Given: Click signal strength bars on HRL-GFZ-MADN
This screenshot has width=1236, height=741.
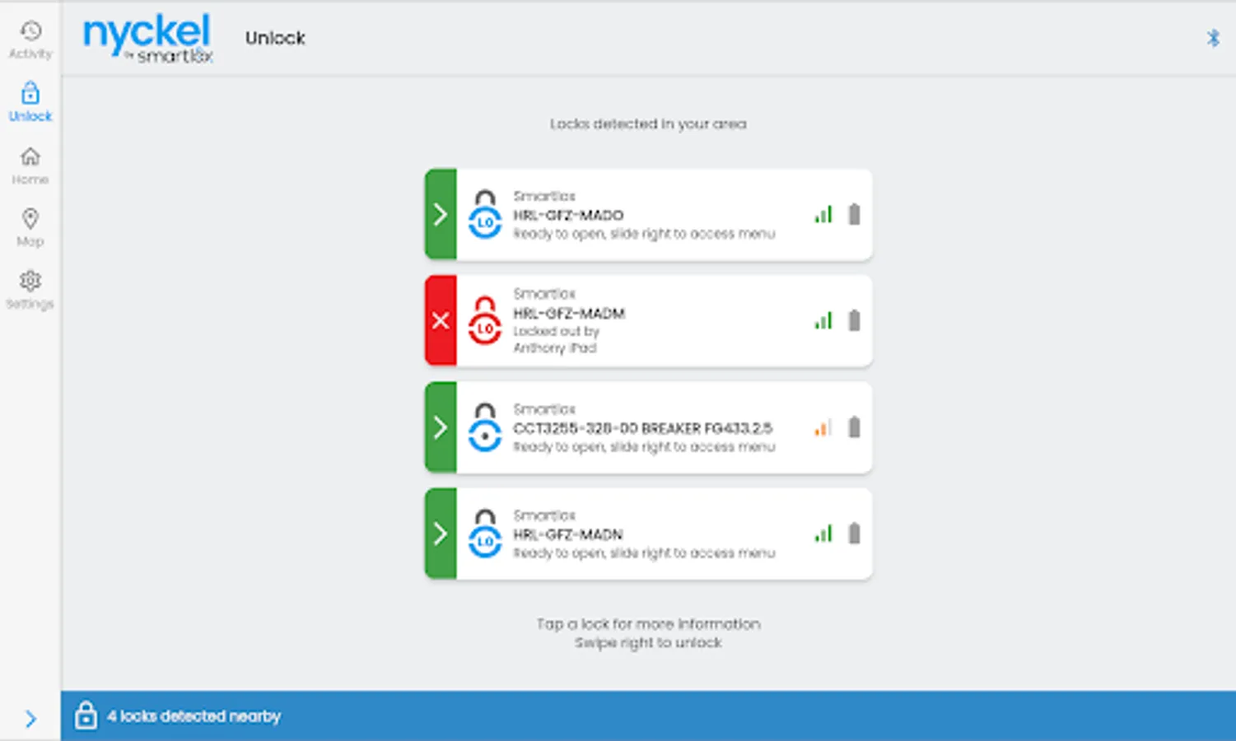Looking at the screenshot, I should [x=823, y=534].
